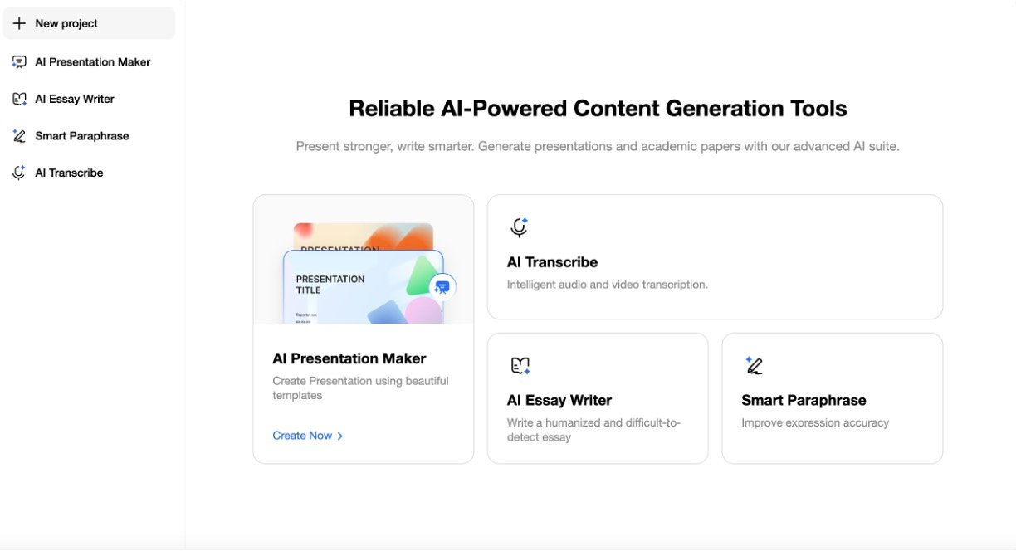Click the AI Essay Writer sidebar icon
Viewport: 1016px width, 551px height.
coord(19,98)
